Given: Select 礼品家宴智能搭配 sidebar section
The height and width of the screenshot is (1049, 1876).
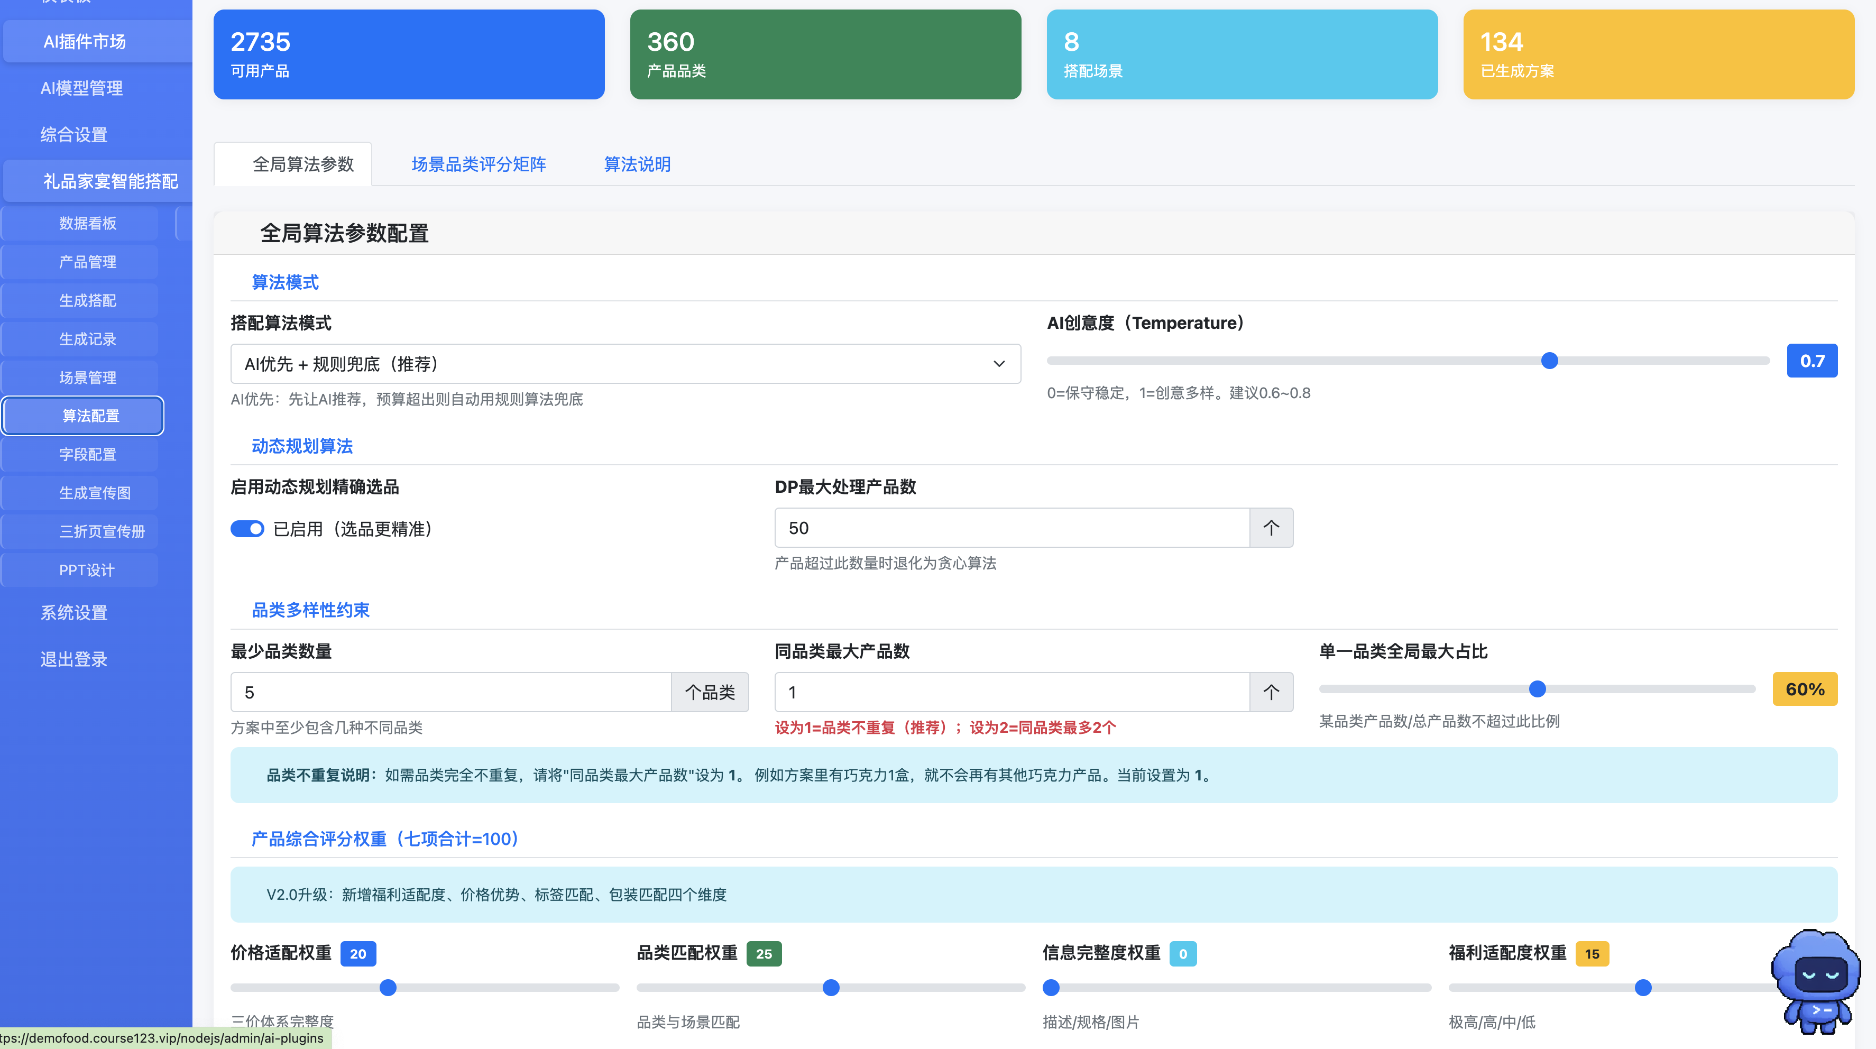Looking at the screenshot, I should [98, 181].
